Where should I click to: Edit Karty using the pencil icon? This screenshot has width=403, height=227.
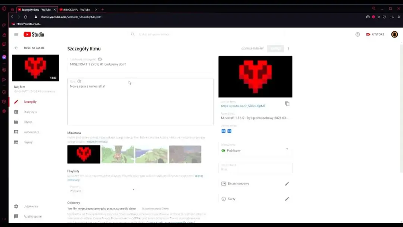click(x=287, y=199)
